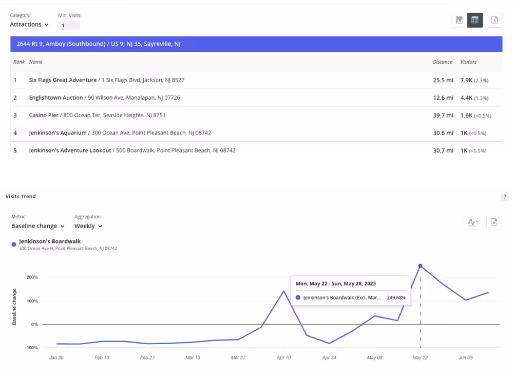This screenshot has width=513, height=376.
Task: Sort by the Name column header
Action: click(35, 62)
